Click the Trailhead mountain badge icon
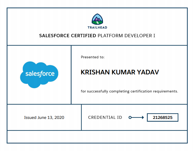 click(97, 19)
